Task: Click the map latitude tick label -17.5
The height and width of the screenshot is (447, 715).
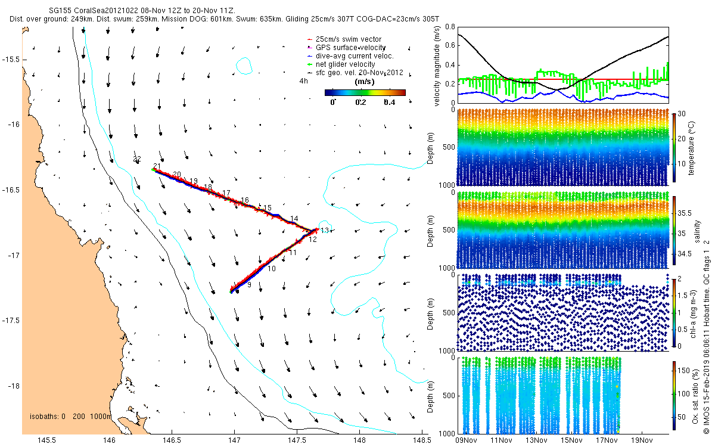Action: pyautogui.click(x=10, y=321)
